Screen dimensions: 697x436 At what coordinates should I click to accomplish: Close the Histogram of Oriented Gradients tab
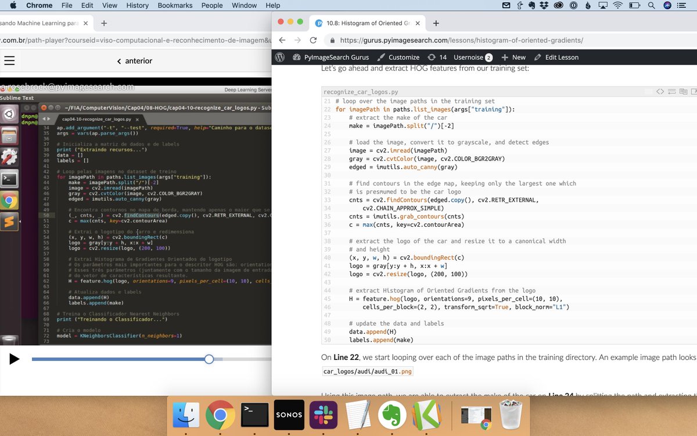coord(416,23)
